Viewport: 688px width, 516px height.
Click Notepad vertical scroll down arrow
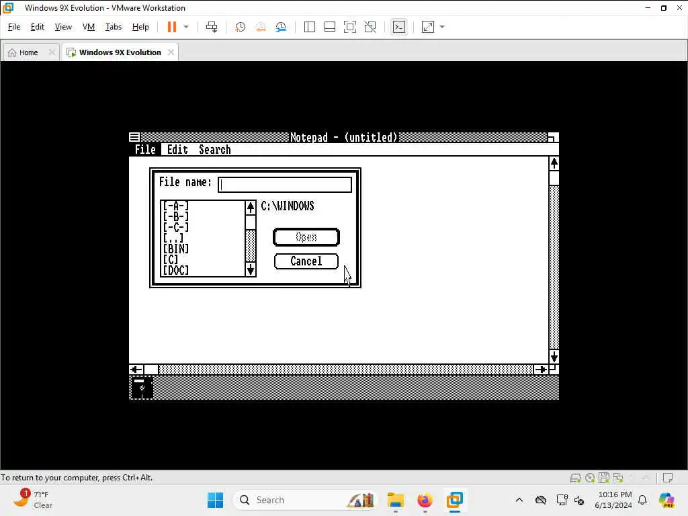coord(554,356)
